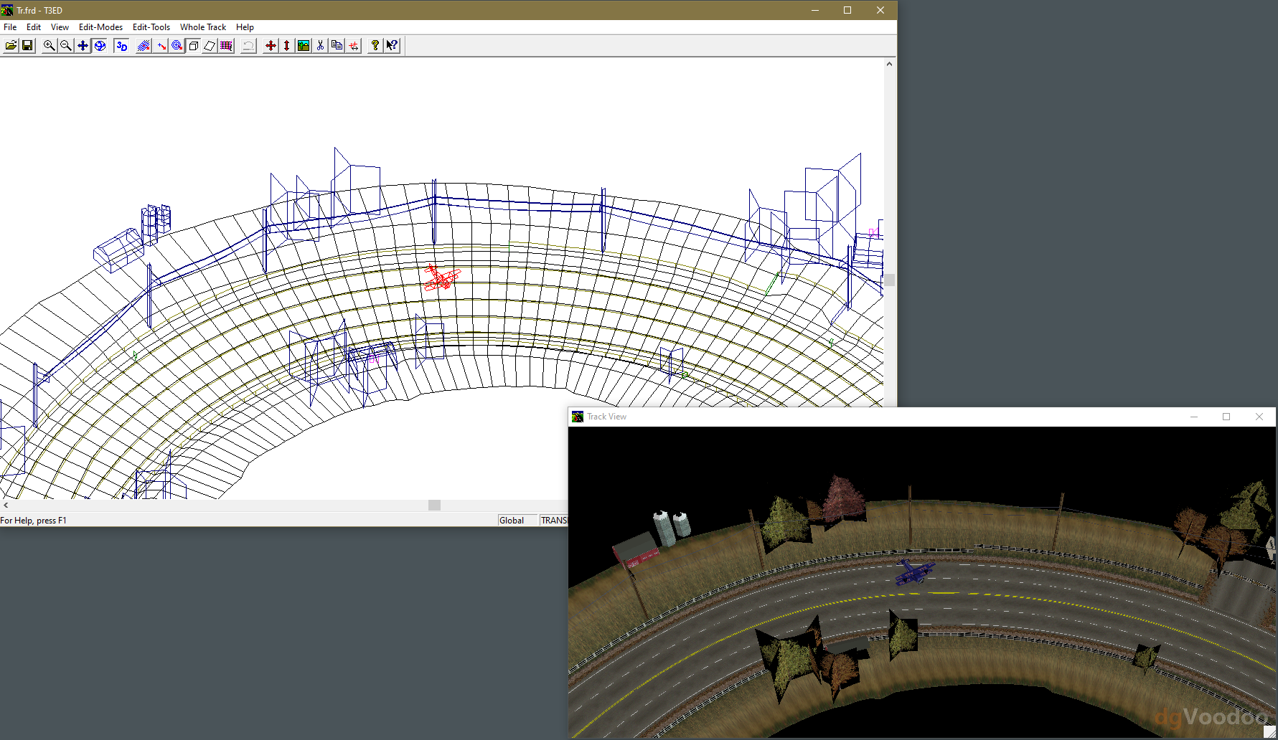The width and height of the screenshot is (1278, 740).
Task: Click the red barn in Track View
Action: [x=636, y=550]
